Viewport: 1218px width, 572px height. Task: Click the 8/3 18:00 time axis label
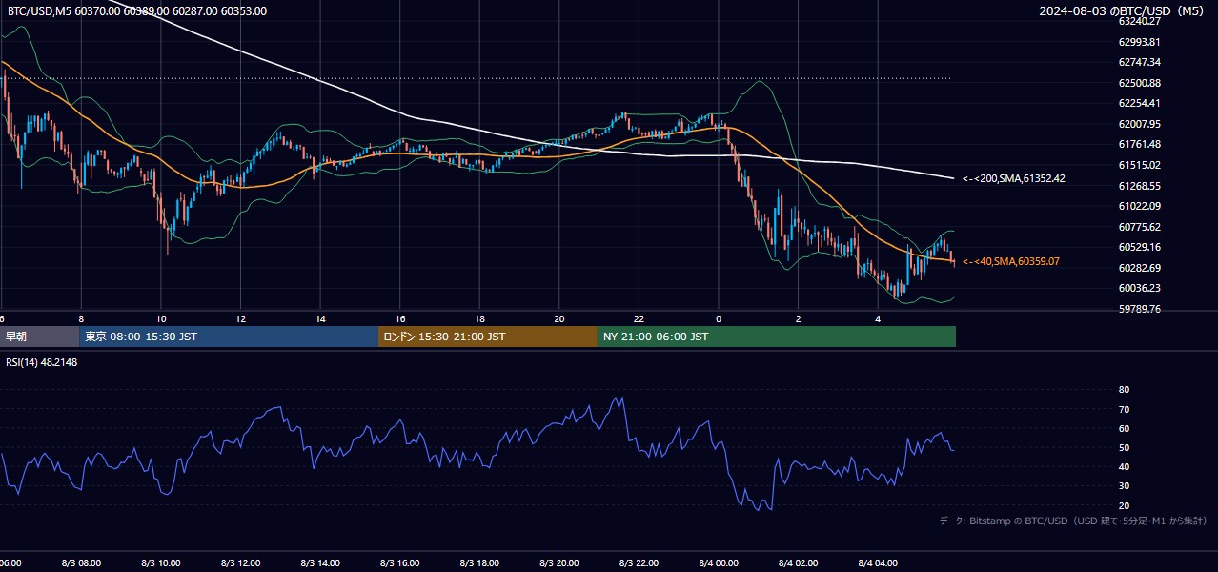click(x=479, y=563)
